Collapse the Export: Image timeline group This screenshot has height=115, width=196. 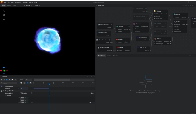pyautogui.click(x=4, y=86)
